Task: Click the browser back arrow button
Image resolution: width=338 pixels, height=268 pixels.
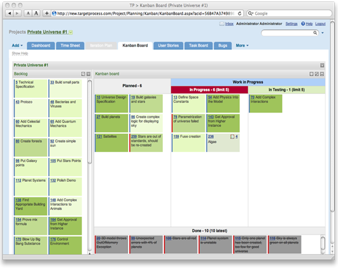Action: point(10,13)
